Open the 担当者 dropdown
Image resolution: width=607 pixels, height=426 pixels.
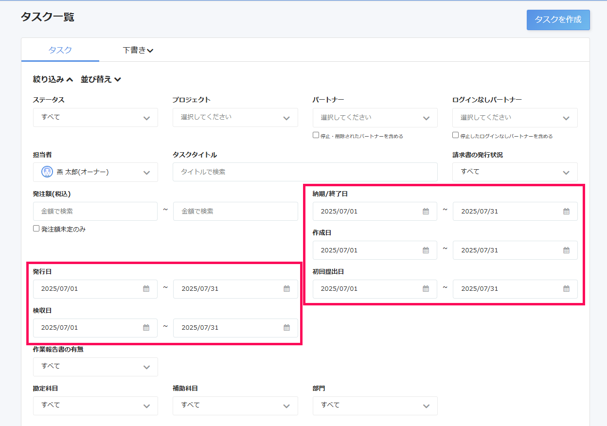[x=95, y=172]
